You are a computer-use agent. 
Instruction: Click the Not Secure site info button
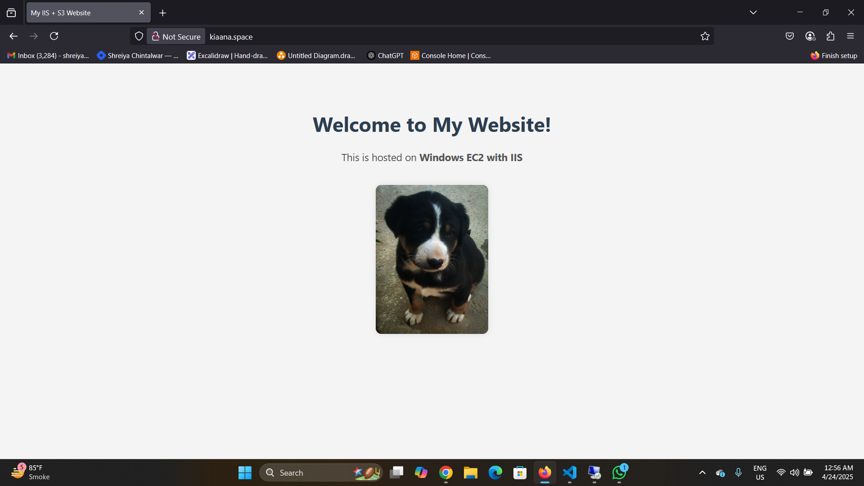pyautogui.click(x=176, y=36)
